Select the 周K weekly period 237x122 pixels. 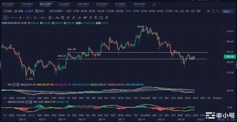[x=198, y=11]
